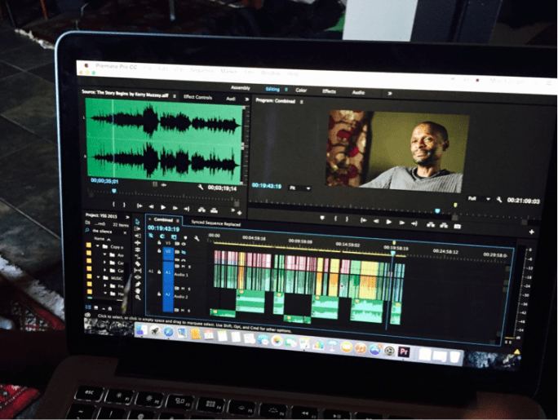Click the project search field

click(x=108, y=231)
